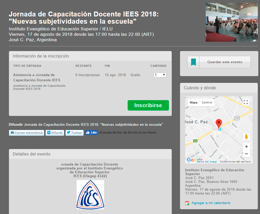The width and height of the screenshot is (260, 214).
Task: Open Condiciones del servicio map link
Action: coord(235,162)
